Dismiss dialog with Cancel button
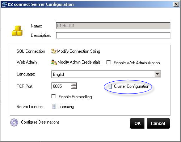The width and height of the screenshot is (181, 142). 159,123
